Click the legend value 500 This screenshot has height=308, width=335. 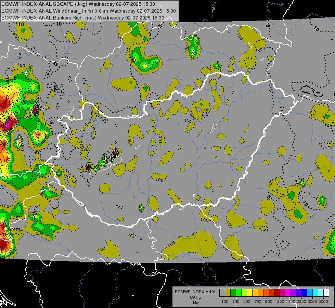pyautogui.click(x=247, y=301)
